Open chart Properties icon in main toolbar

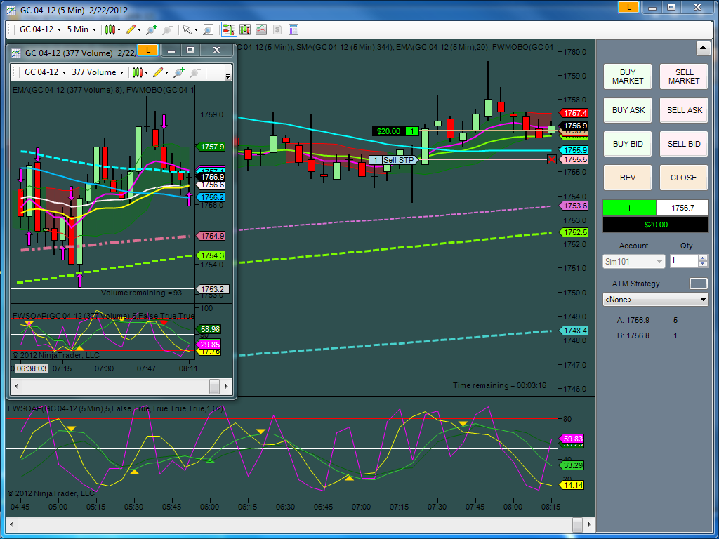(293, 29)
